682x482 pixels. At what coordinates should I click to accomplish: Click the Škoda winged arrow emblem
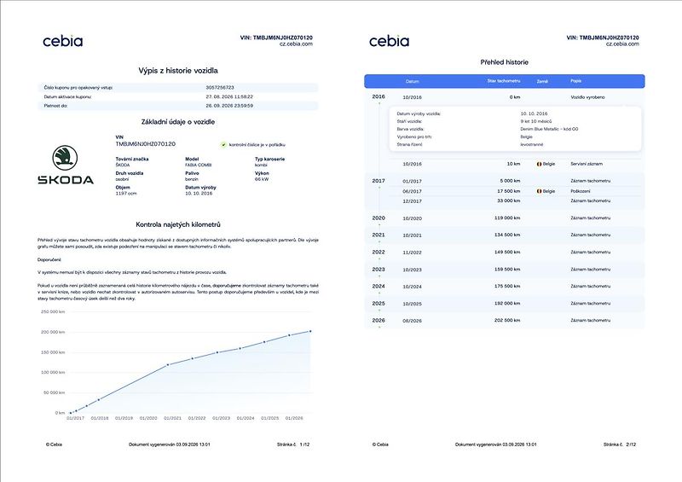65,158
